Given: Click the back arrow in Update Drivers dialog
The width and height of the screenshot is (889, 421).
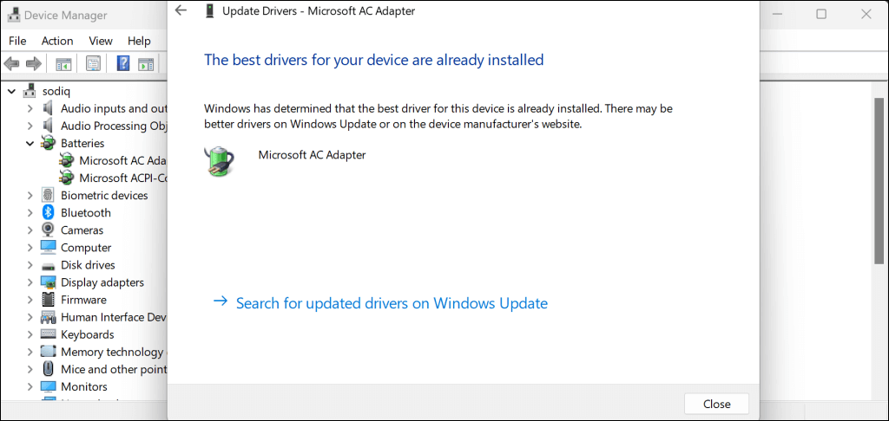Looking at the screenshot, I should click(x=181, y=10).
